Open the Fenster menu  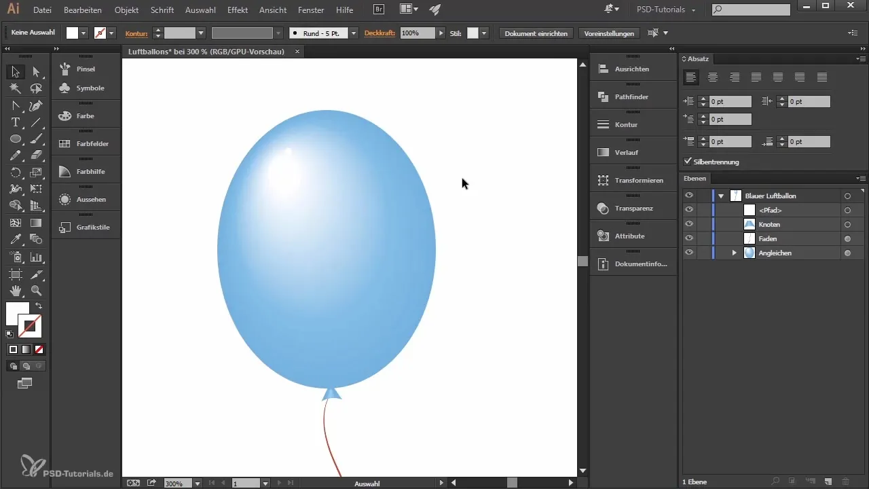coord(310,10)
